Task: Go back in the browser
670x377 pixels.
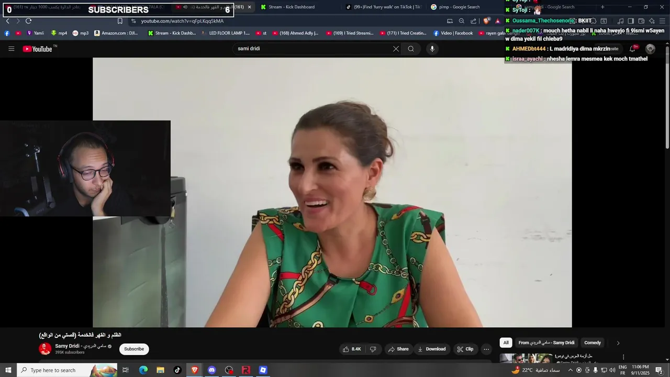Action: 7,21
